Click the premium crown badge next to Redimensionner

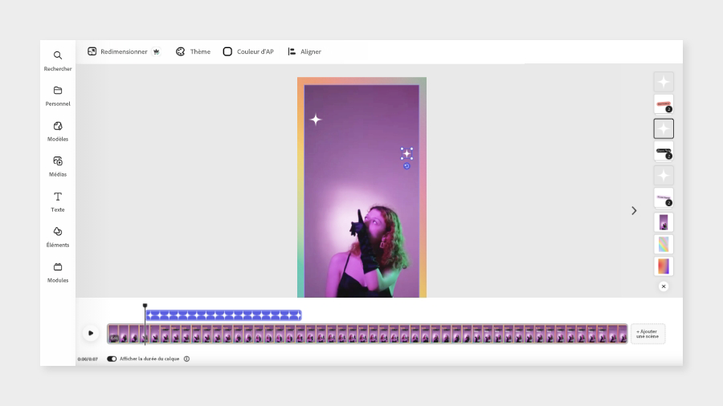click(x=157, y=51)
